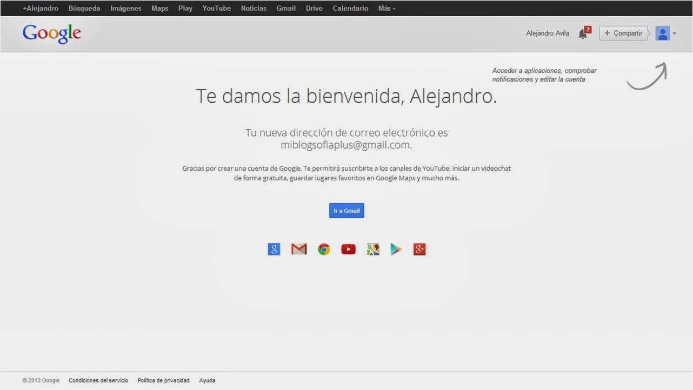Image resolution: width=693 pixels, height=390 pixels.
Task: Open the Ayuda footer link
Action: (207, 381)
